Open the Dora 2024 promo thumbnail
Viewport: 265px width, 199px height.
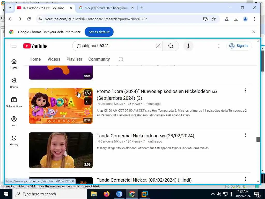coord(61,106)
